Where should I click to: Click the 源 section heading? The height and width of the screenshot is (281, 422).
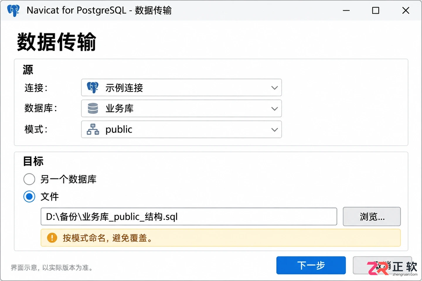pos(28,70)
